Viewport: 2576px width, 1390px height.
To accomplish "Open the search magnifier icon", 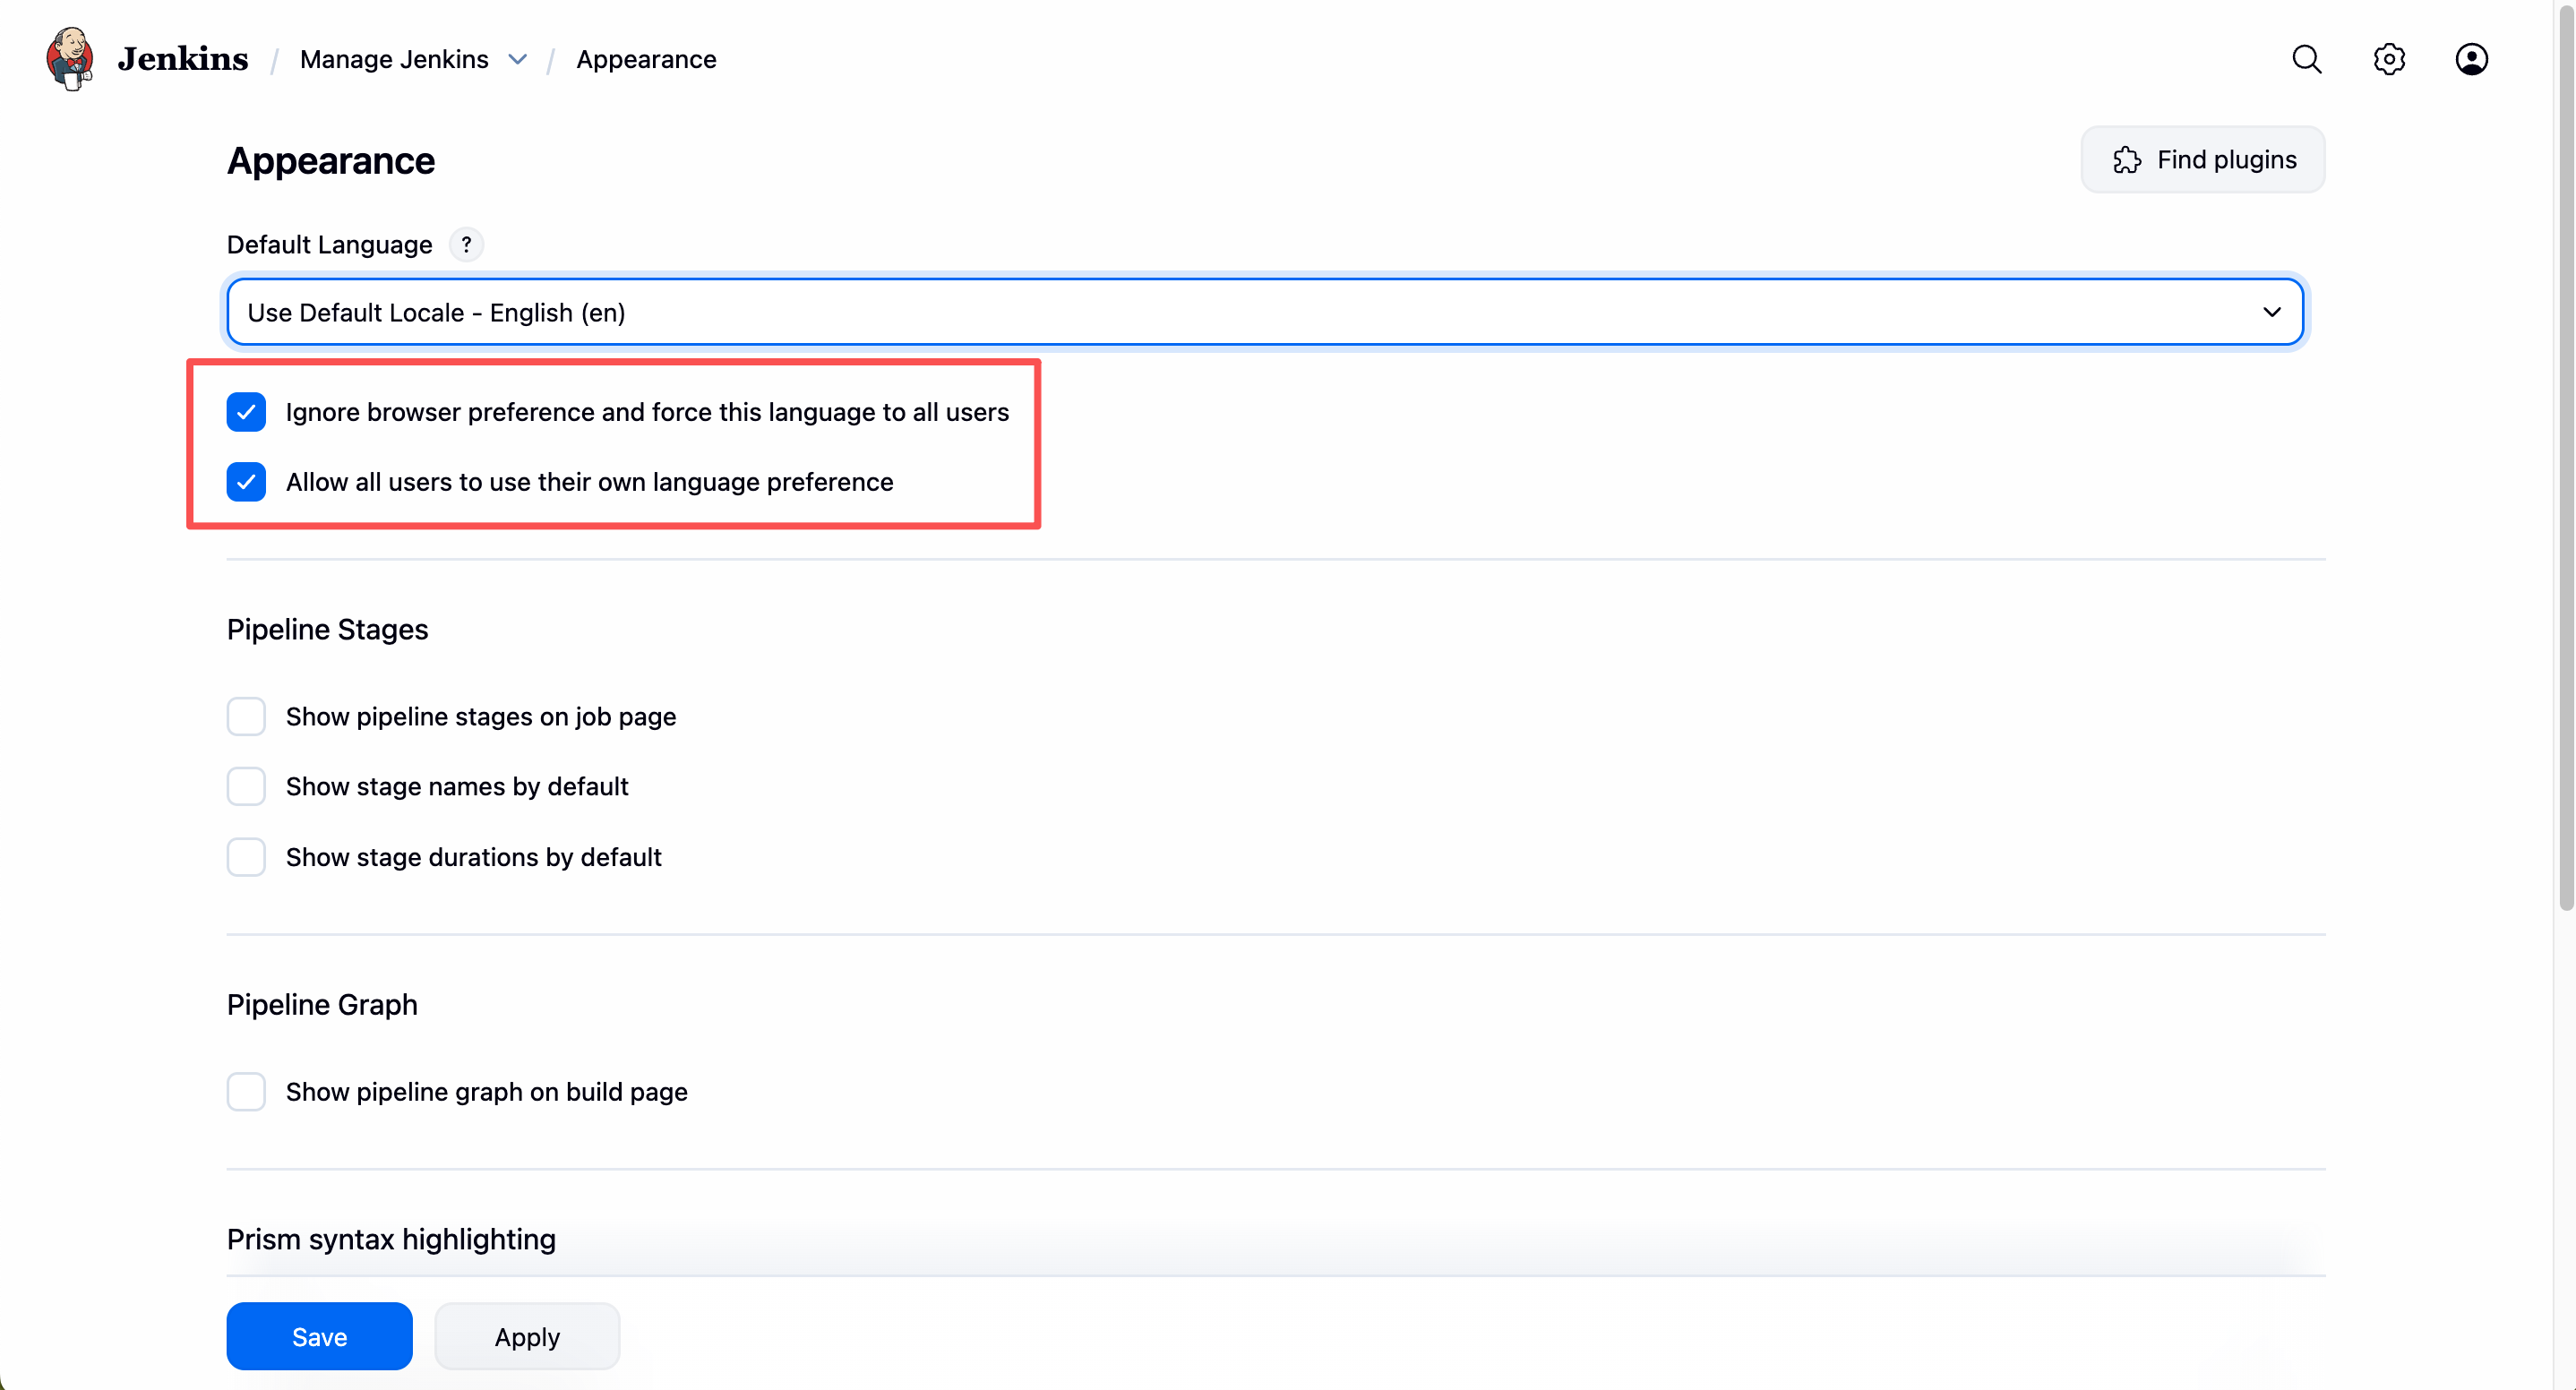I will click(x=2306, y=59).
